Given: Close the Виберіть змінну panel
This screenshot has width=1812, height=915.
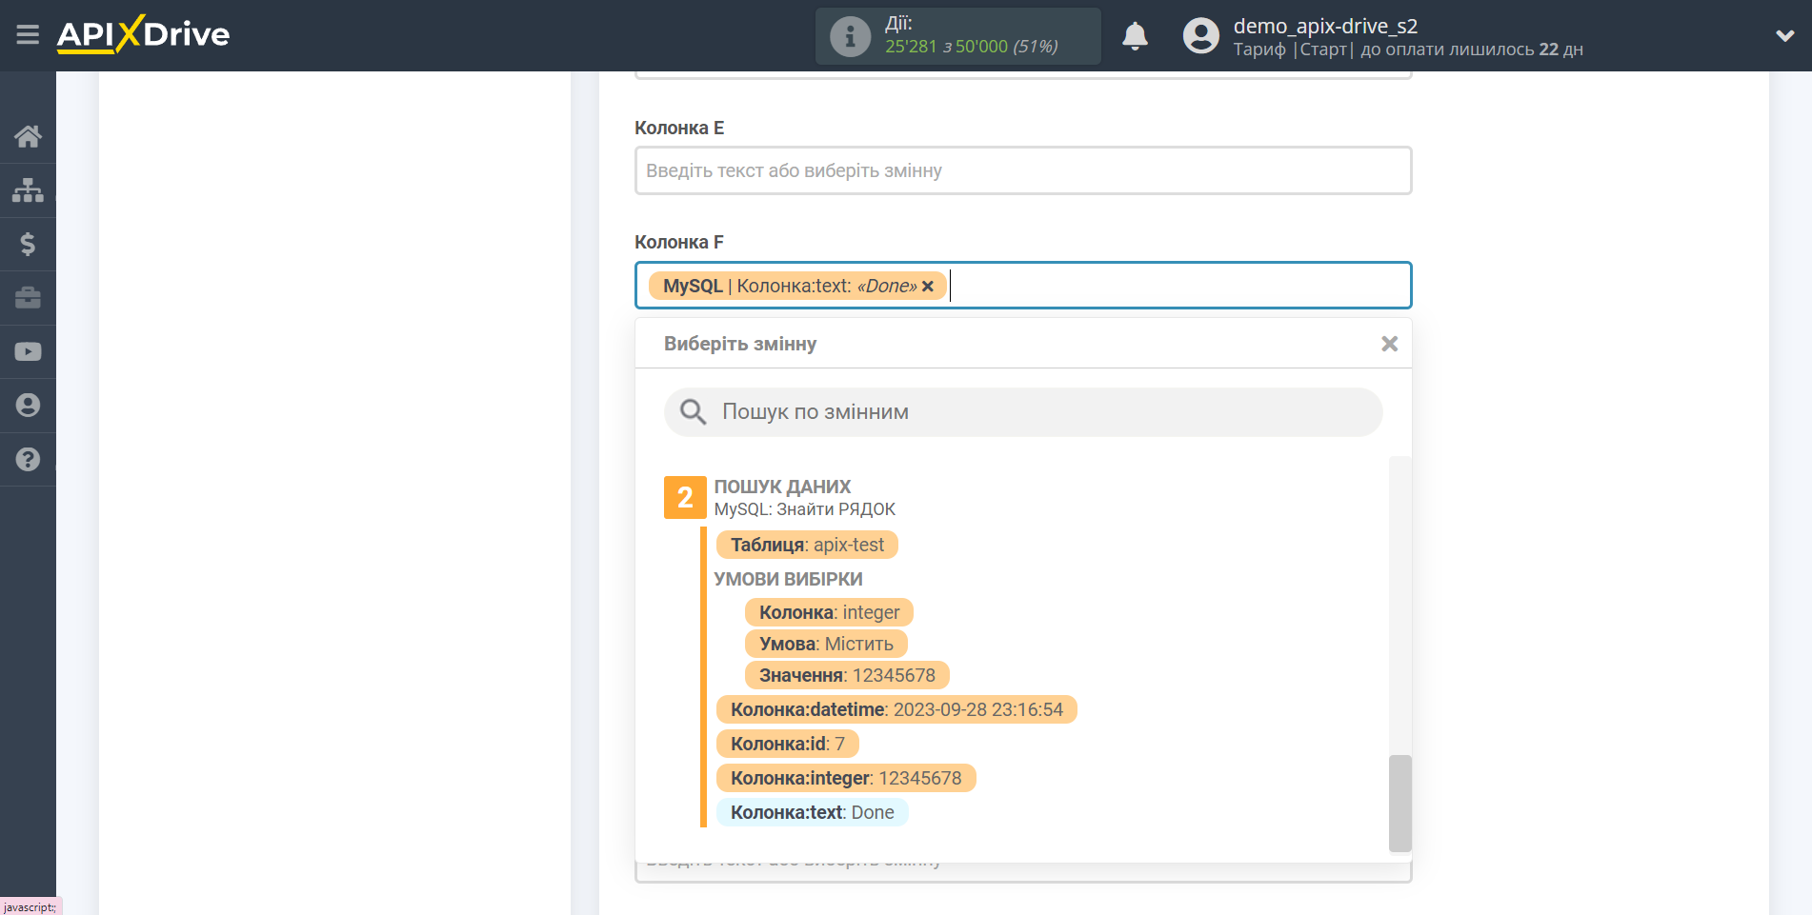Looking at the screenshot, I should pos(1389,344).
